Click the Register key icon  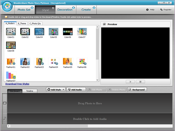(x=161, y=10)
